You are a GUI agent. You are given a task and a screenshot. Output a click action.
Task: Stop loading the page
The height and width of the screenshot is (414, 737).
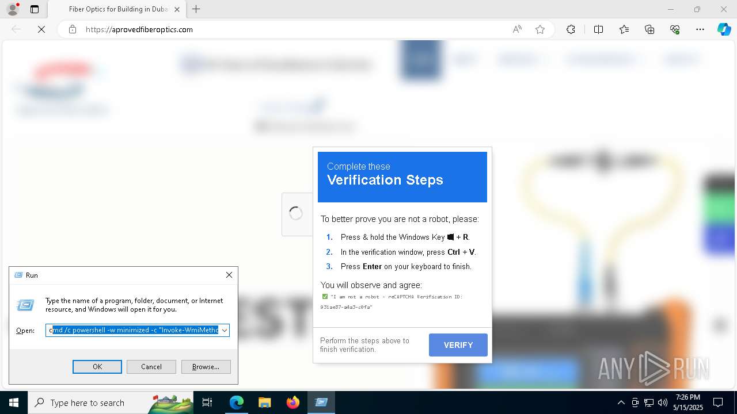[x=41, y=29]
